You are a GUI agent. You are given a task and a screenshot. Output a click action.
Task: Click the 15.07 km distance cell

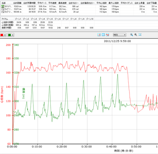pyautogui.click(x=18, y=9)
